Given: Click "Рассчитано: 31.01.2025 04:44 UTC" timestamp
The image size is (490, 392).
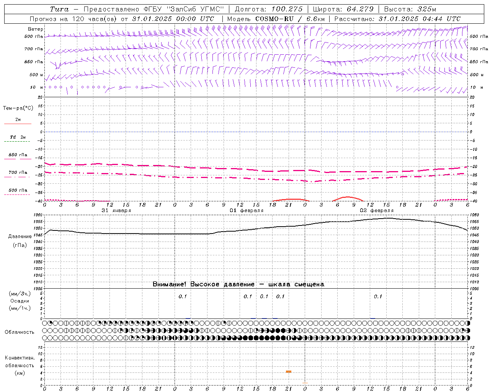Looking at the screenshot, I should tap(397, 19).
